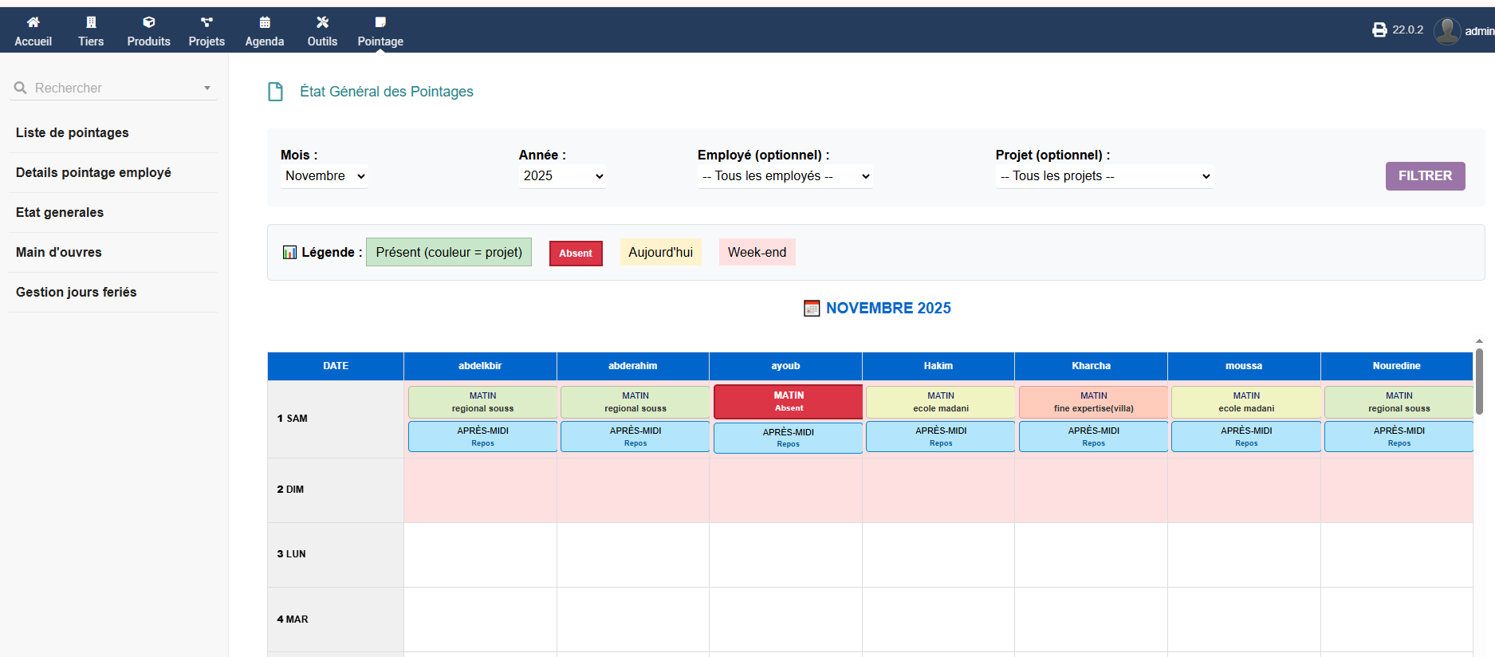Open the Outils tools icon
This screenshot has width=1495, height=657.
pyautogui.click(x=322, y=22)
